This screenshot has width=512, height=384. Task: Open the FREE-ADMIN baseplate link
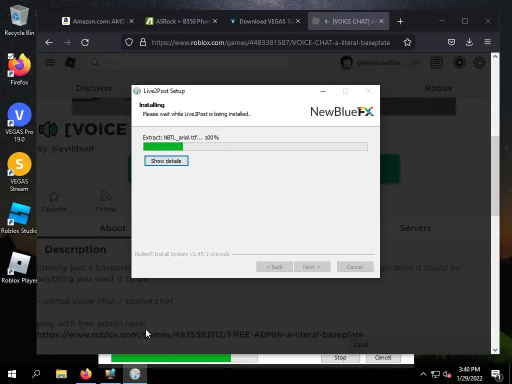click(200, 334)
